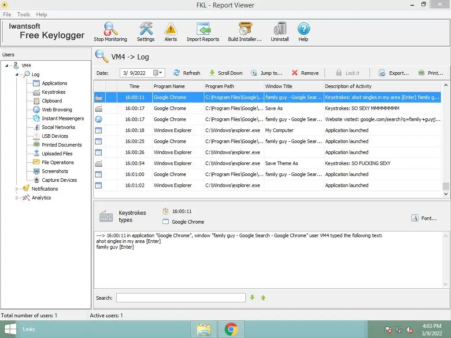Click the Font... button

(424, 218)
